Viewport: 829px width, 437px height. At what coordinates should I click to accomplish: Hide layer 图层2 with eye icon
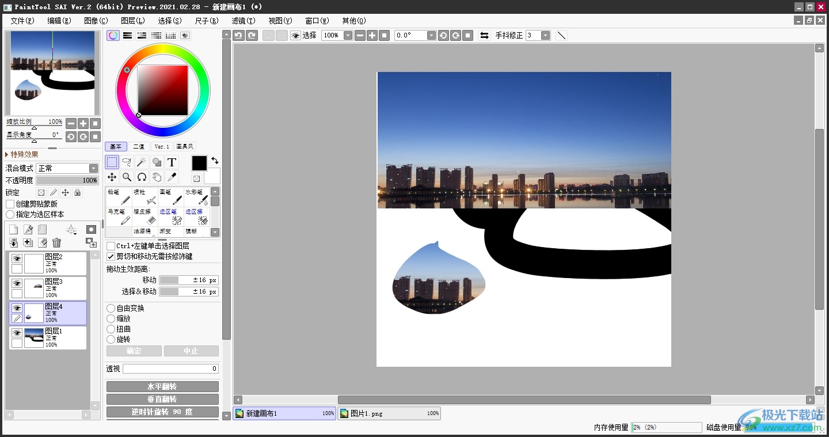tap(17, 259)
